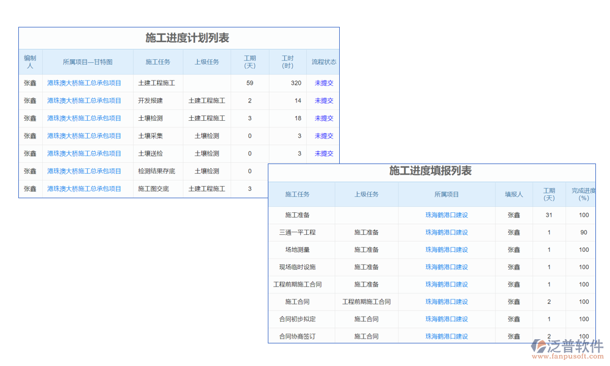
Task: Open 港珠澳大桥 project link for 施工图交底
Action: click(x=84, y=189)
